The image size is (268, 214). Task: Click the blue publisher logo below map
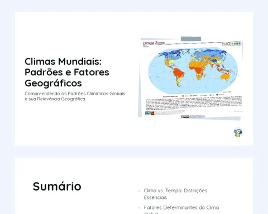click(148, 113)
